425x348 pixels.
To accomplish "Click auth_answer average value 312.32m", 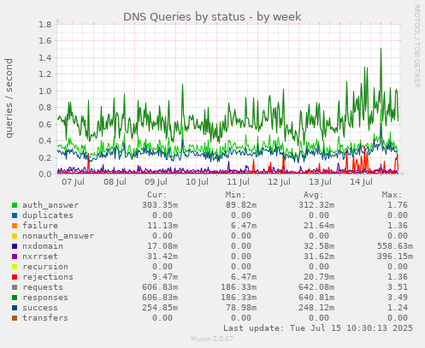I will point(316,205).
